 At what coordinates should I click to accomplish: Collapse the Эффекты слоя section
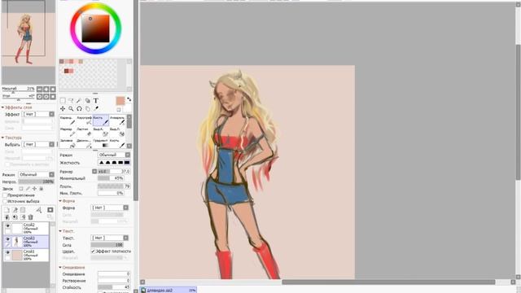point(2,107)
